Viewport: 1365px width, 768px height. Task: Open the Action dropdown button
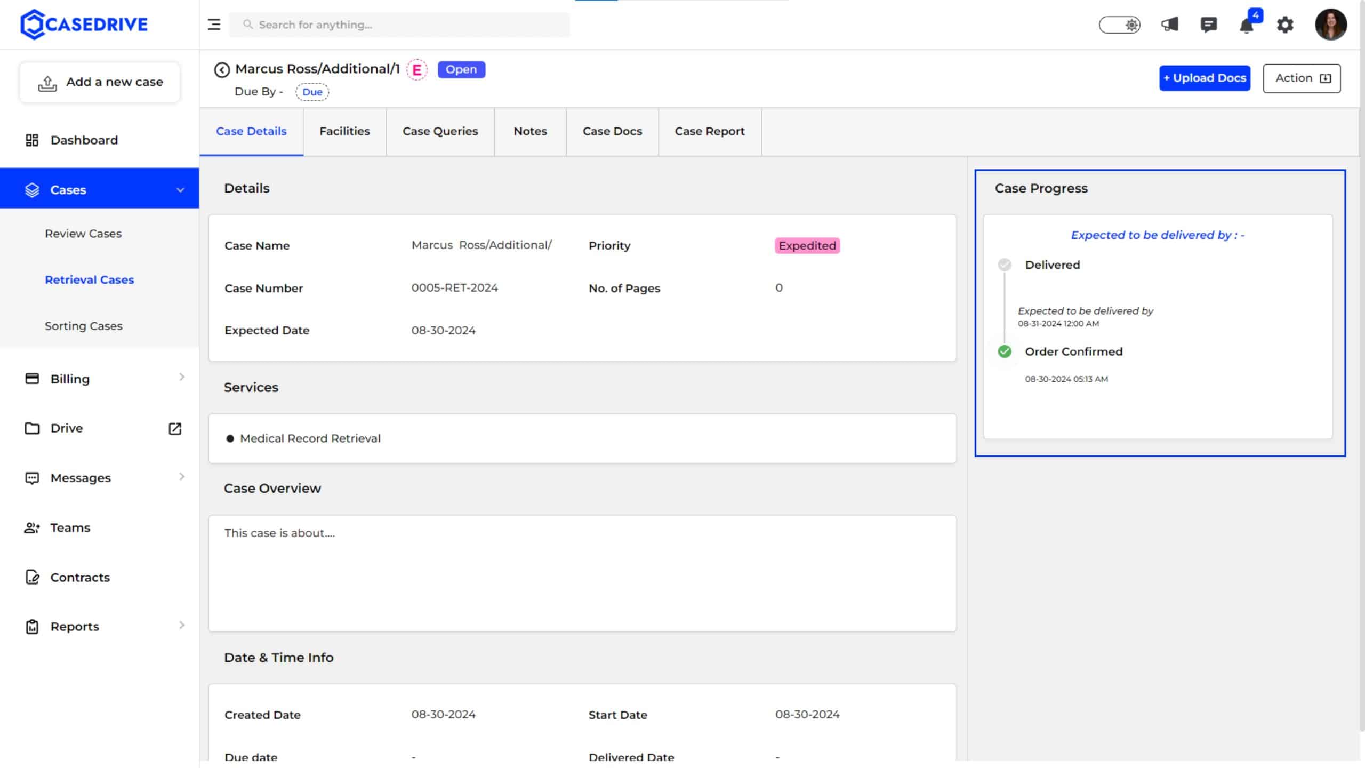tap(1302, 78)
